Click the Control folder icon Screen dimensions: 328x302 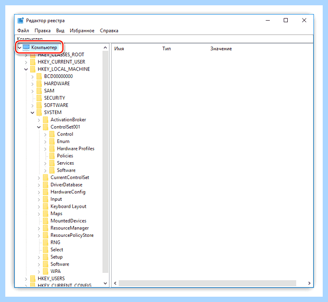coord(52,134)
